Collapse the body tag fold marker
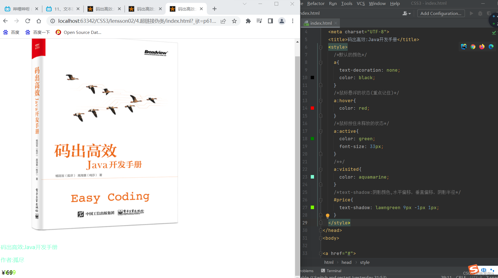 tap(321, 238)
